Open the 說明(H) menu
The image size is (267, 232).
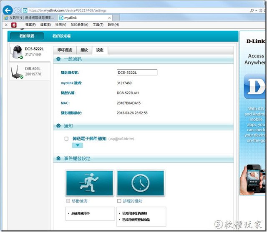pyautogui.click(x=113, y=25)
